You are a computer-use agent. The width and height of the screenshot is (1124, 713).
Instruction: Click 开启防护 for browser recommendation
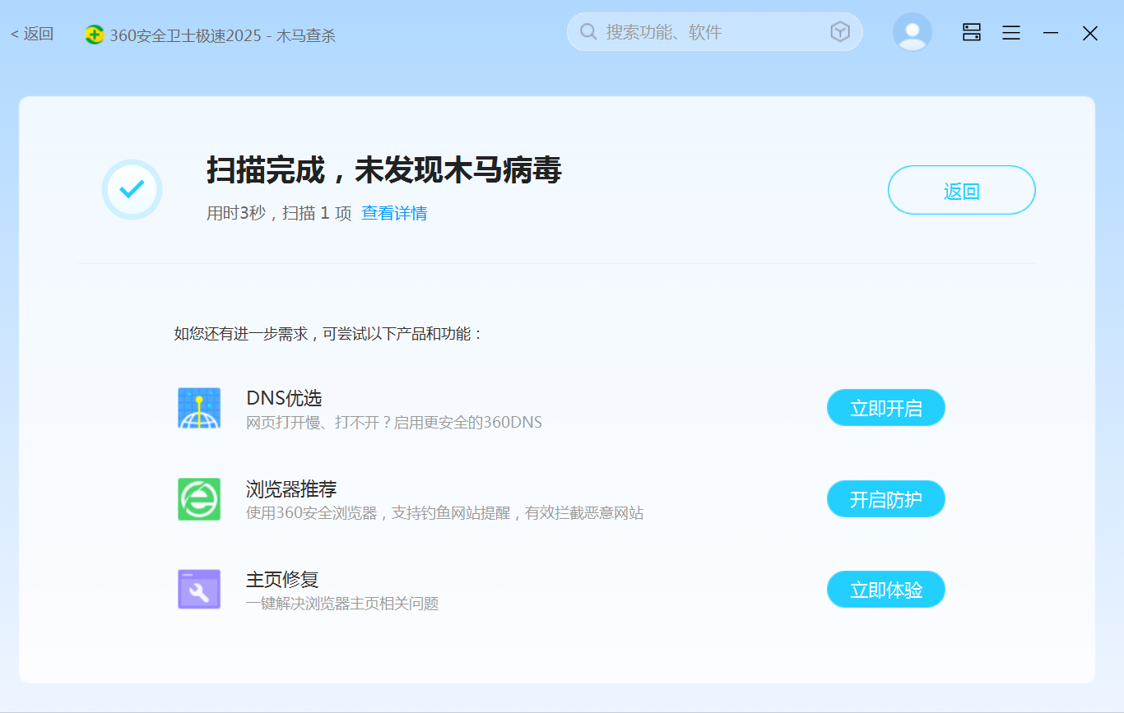[x=886, y=499]
